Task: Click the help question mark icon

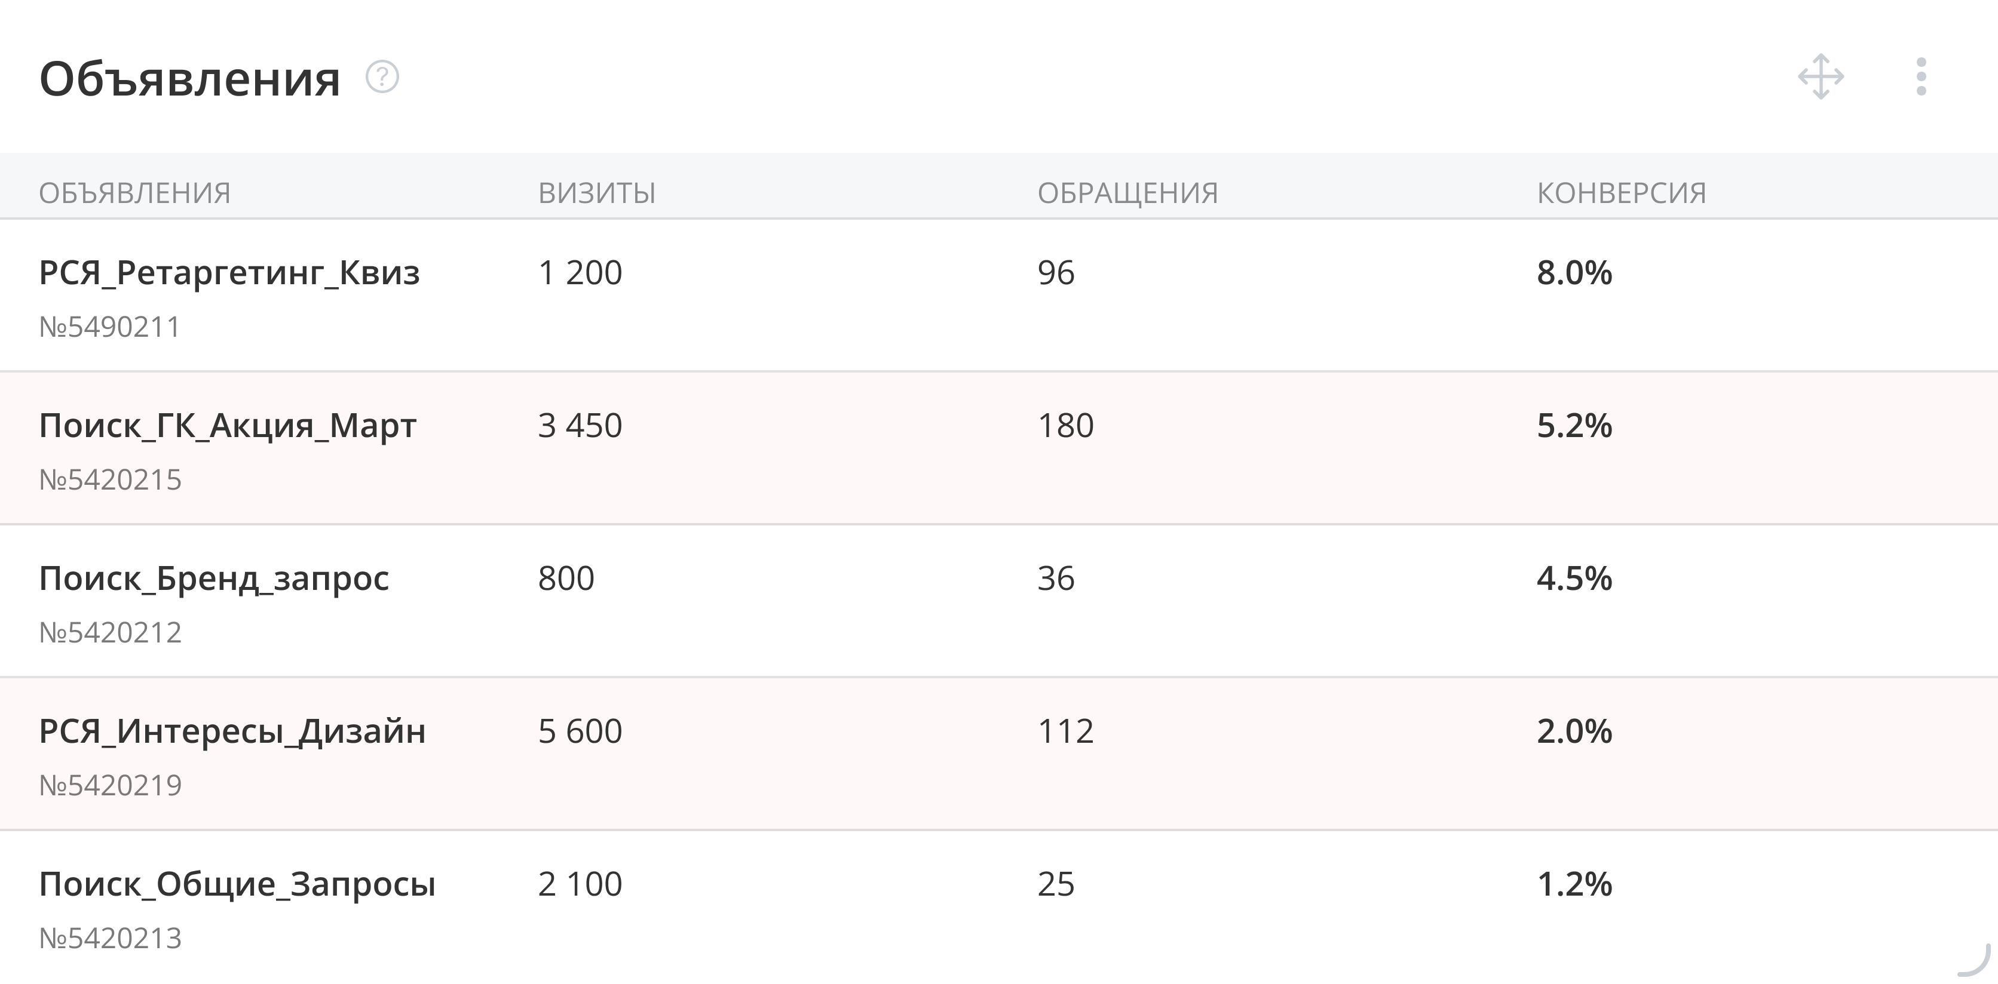Action: click(x=382, y=78)
